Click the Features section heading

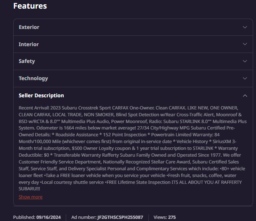coord(30,6)
